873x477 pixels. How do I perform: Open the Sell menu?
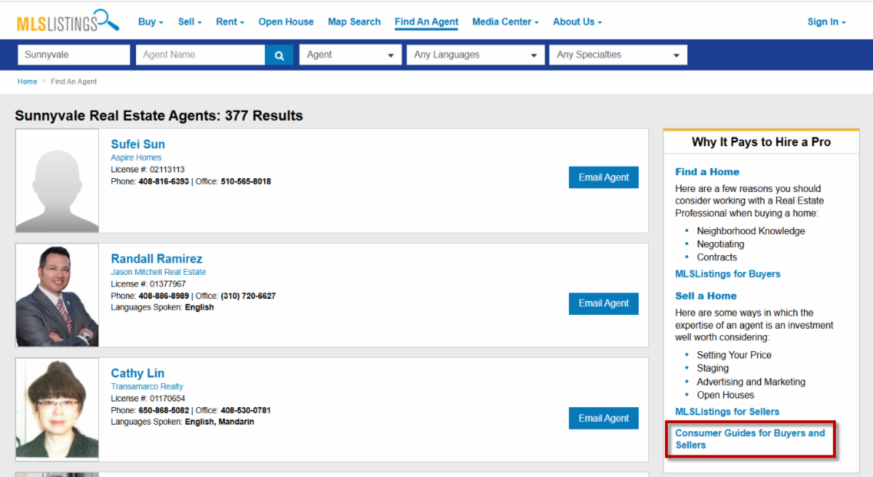[190, 22]
